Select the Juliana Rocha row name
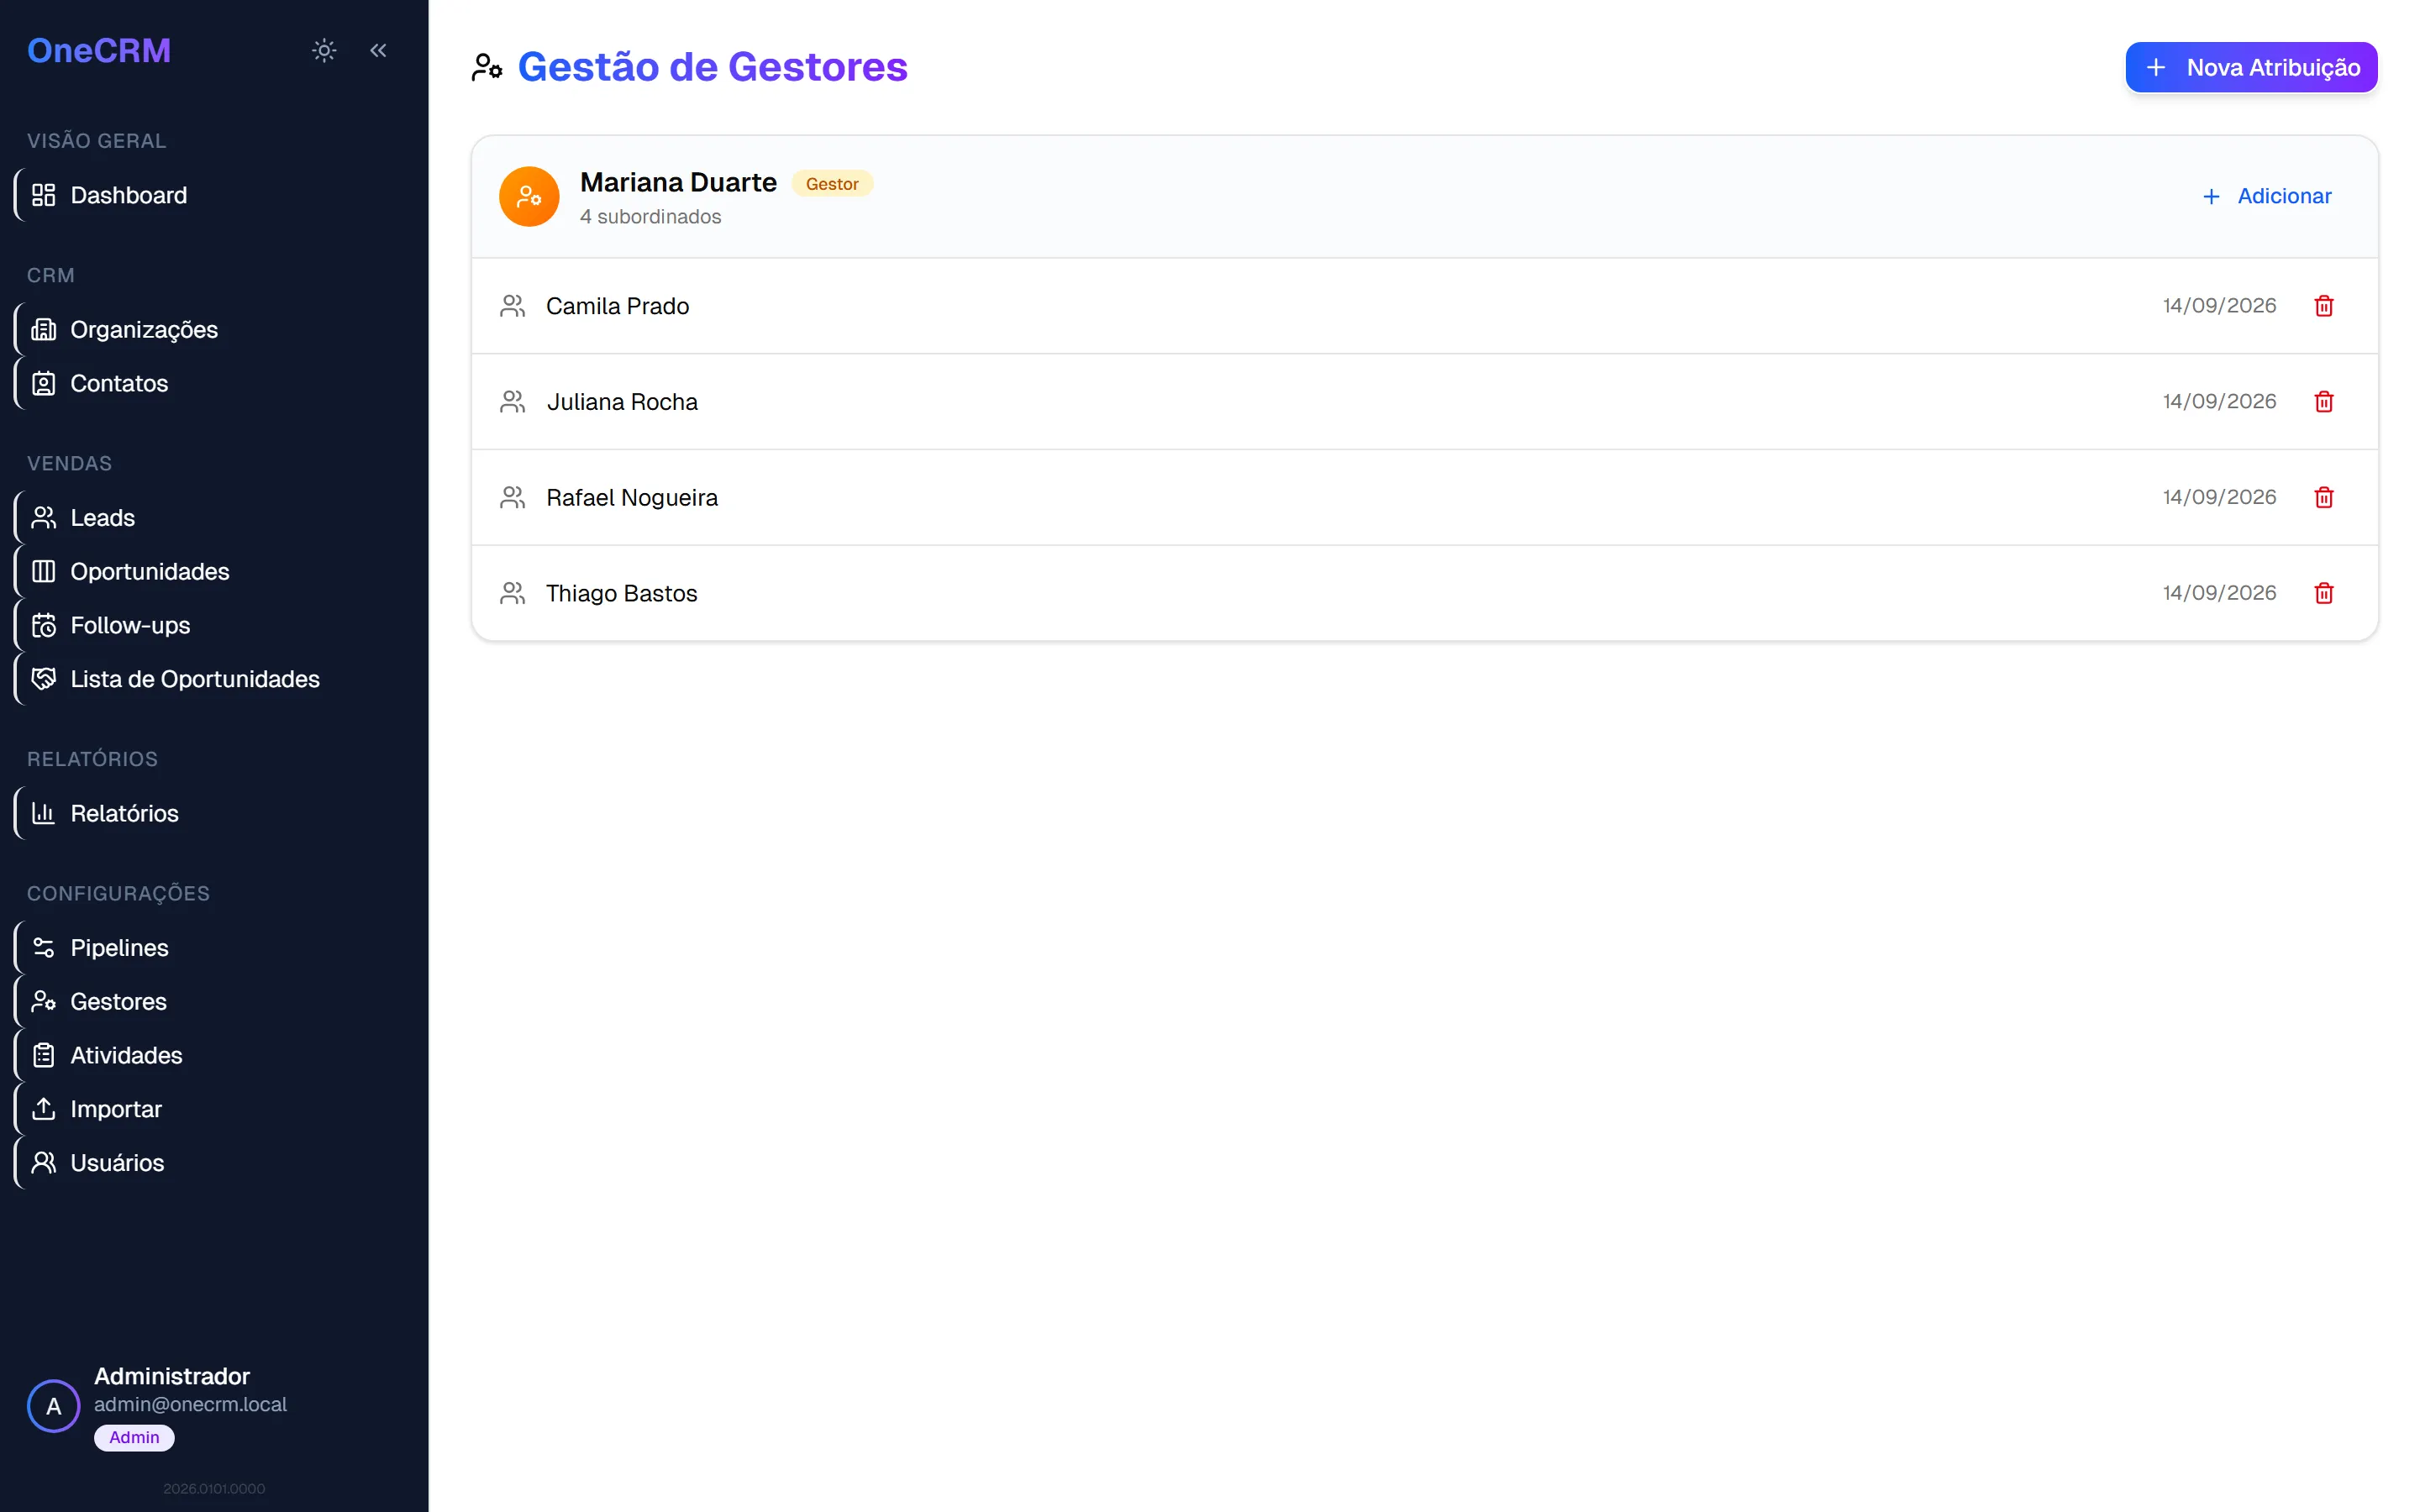The image size is (2420, 1512). click(622, 402)
